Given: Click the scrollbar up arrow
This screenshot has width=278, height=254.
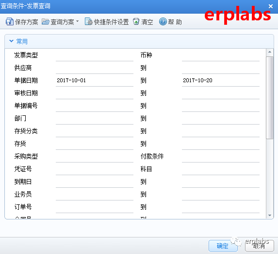Looking at the screenshot, I should [270, 52].
